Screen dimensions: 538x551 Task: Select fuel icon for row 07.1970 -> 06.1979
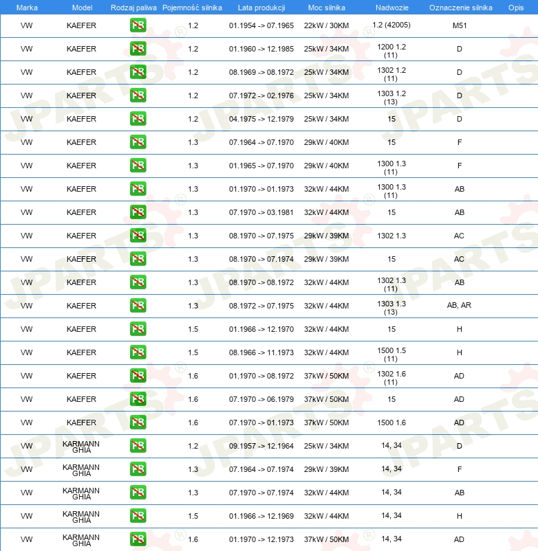(x=138, y=399)
